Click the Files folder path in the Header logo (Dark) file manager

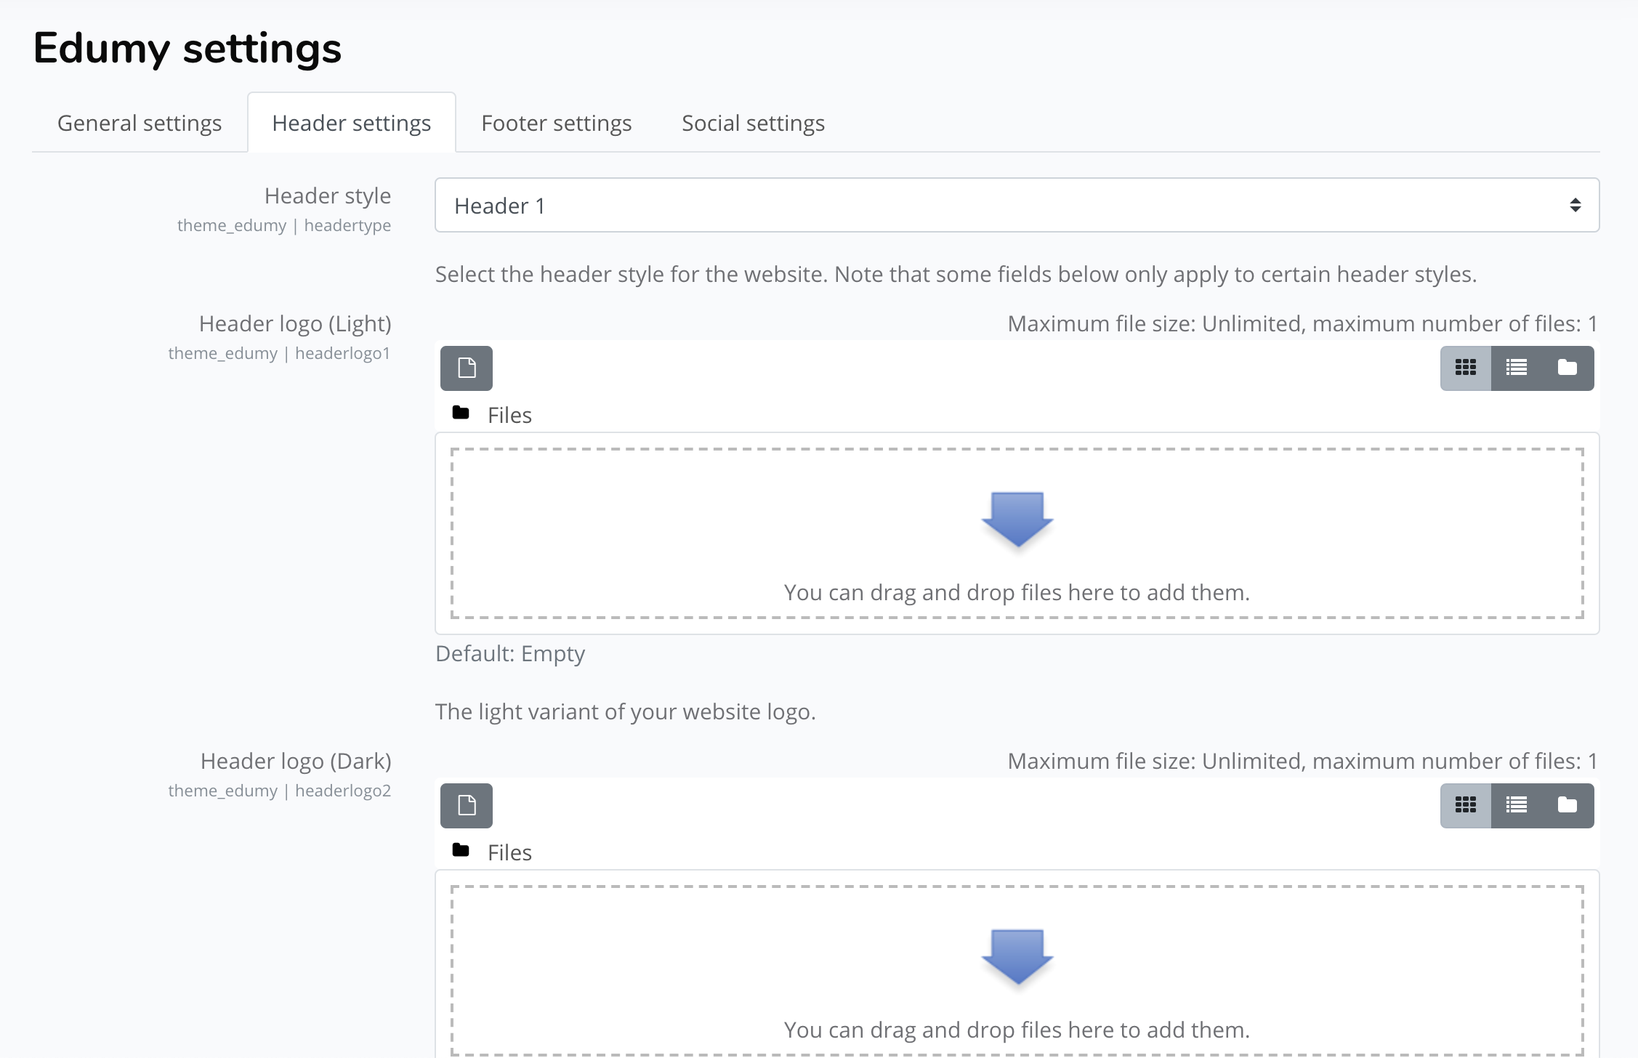tap(509, 852)
